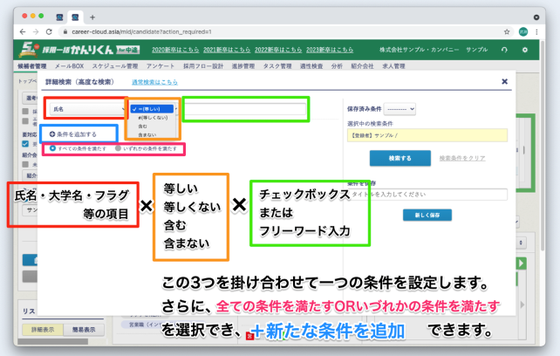Image resolution: width=560 pixels, height=356 pixels.
Task: Open the 氏名 field dropdown
Action: 88,109
